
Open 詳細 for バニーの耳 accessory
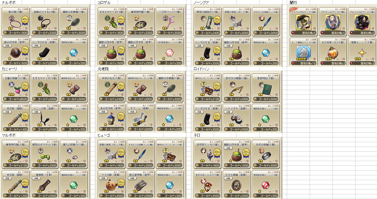[x=36, y=112]
